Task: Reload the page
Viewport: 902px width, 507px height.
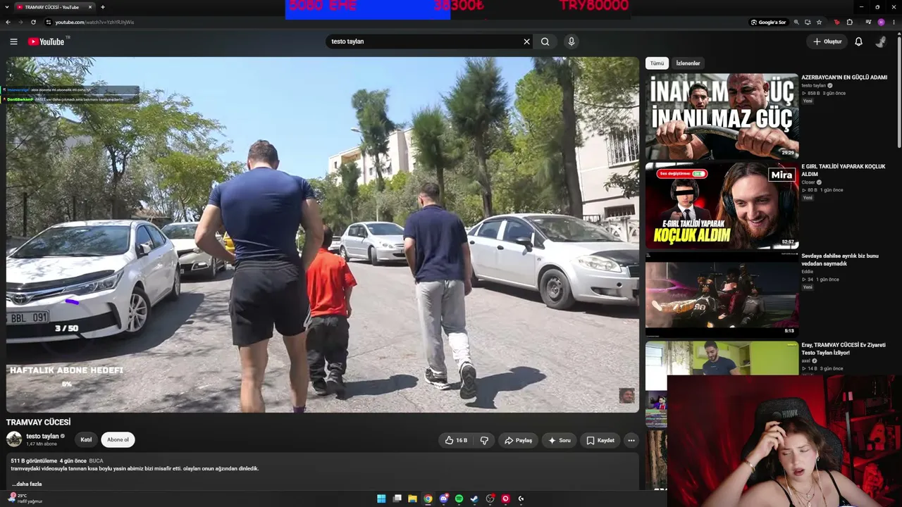Action: (33, 22)
